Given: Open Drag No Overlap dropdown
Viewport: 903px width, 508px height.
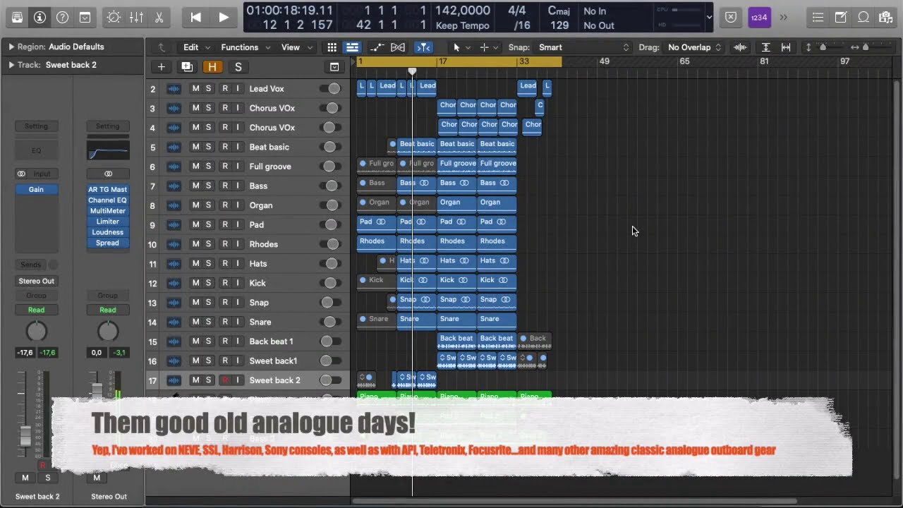Looking at the screenshot, I should (x=694, y=47).
